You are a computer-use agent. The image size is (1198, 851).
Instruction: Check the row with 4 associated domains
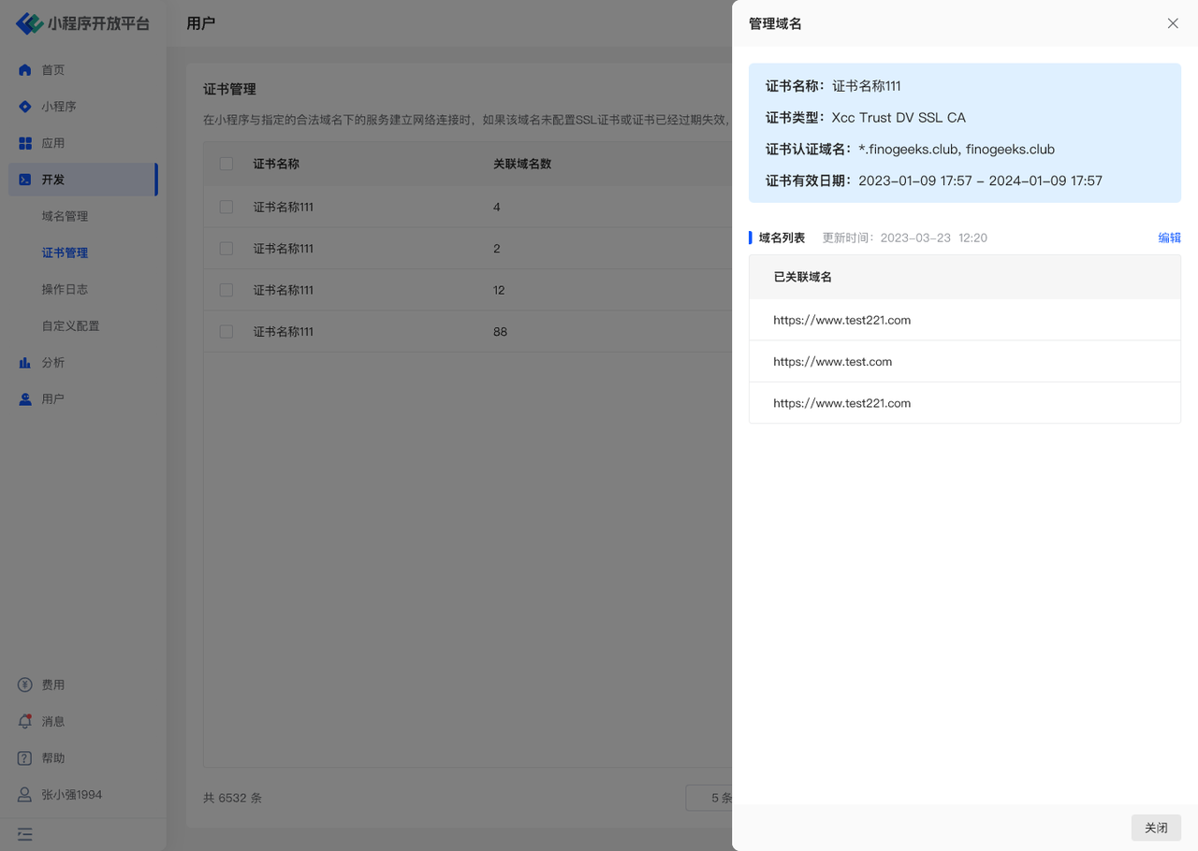point(226,207)
